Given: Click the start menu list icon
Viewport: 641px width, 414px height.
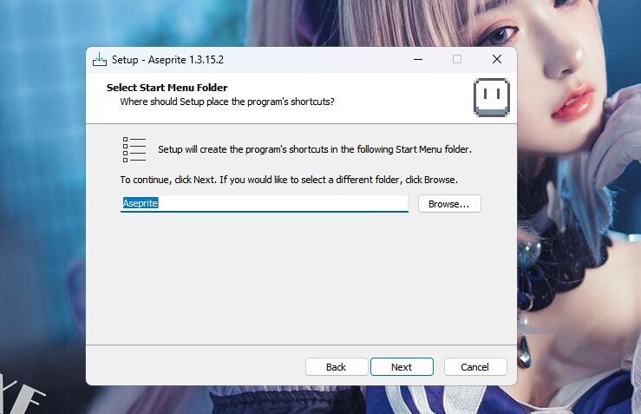Looking at the screenshot, I should pos(134,149).
